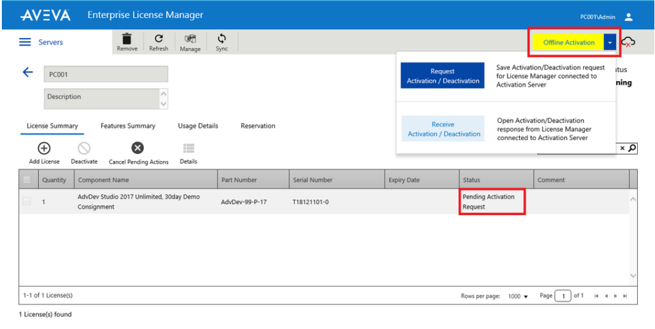655x329 pixels.
Task: Click the Description text field
Action: coord(106,98)
